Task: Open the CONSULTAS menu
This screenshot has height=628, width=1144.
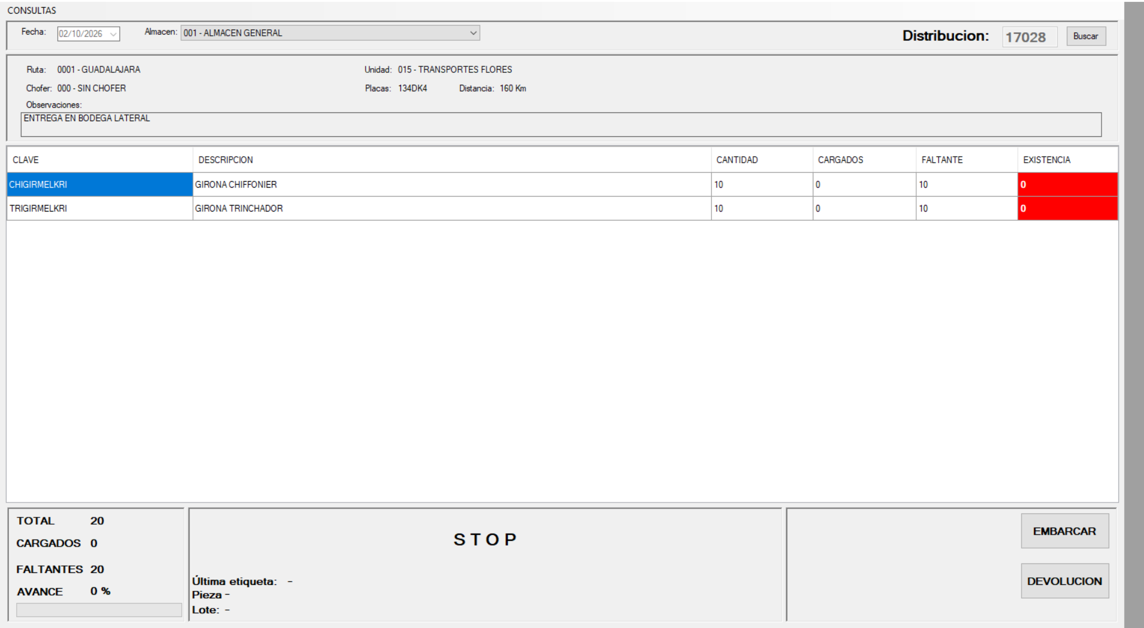Action: point(32,11)
